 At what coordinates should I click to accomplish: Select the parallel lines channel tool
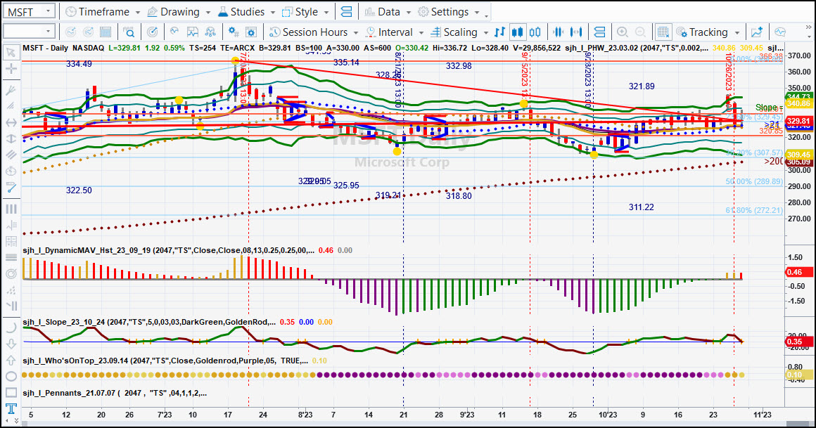11,155
